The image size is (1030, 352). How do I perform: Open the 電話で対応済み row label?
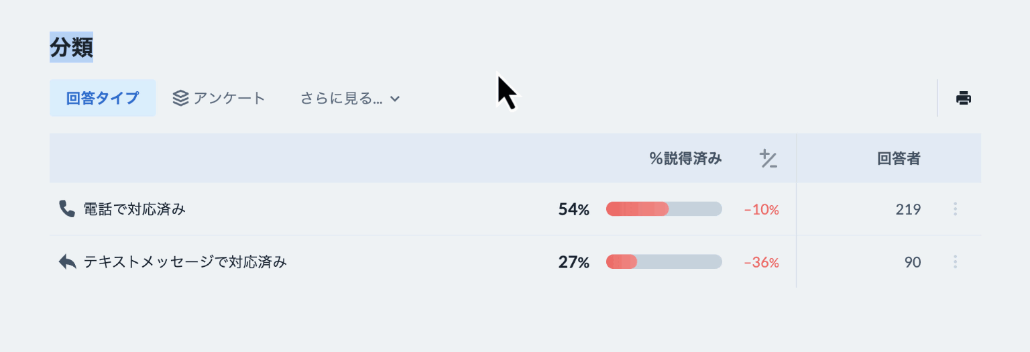[134, 209]
